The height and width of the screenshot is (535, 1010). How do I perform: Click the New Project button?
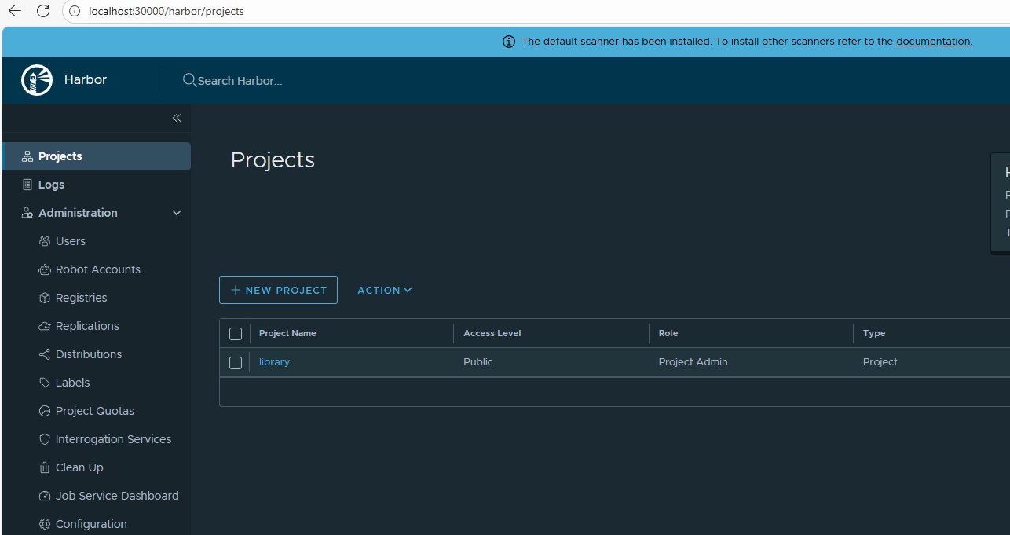278,290
